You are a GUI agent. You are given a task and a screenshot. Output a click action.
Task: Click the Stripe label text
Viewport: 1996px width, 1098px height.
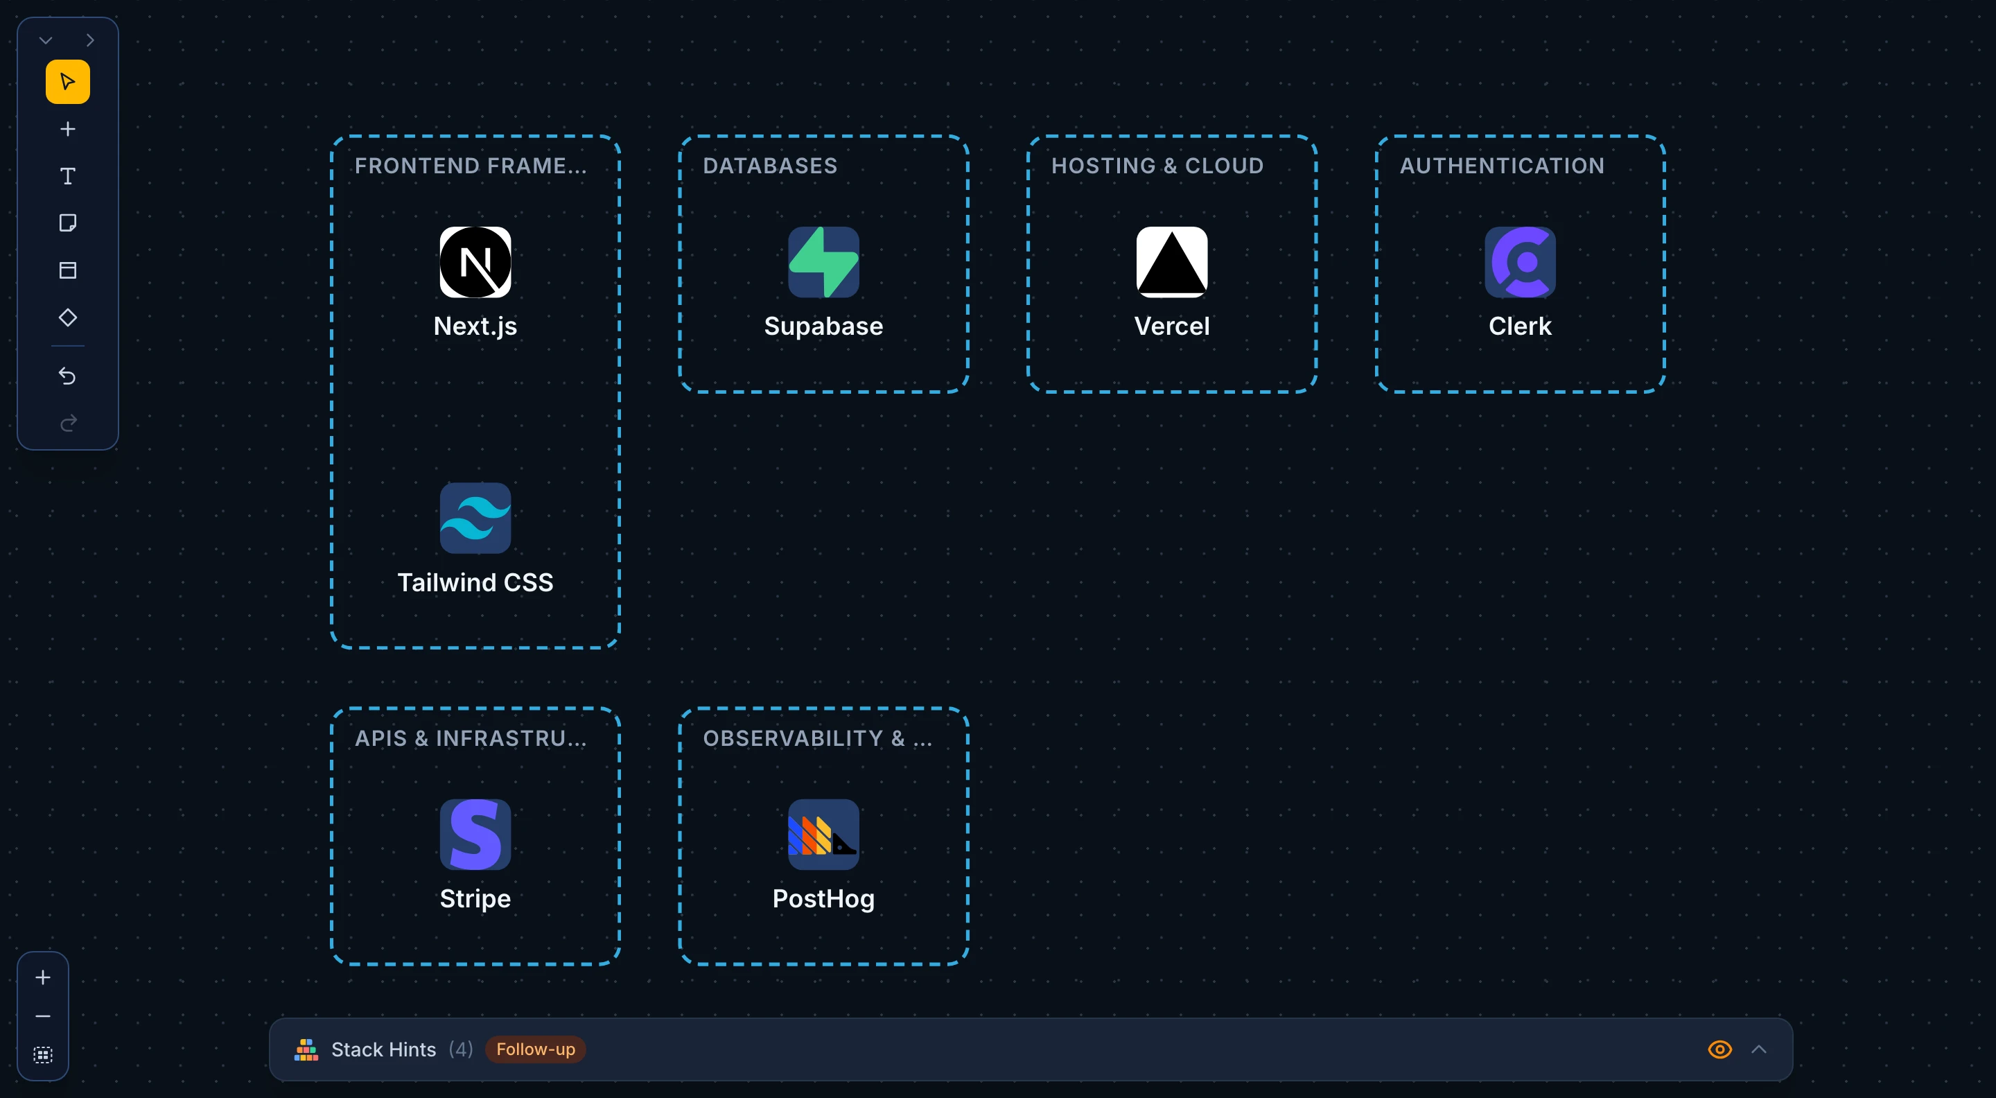point(475,899)
